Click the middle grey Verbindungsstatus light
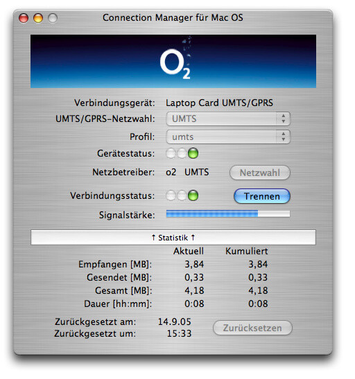This screenshot has height=379, width=355. [x=182, y=195]
